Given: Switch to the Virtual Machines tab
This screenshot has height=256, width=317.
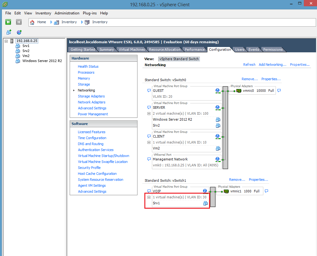Looking at the screenshot, I should pos(132,50).
